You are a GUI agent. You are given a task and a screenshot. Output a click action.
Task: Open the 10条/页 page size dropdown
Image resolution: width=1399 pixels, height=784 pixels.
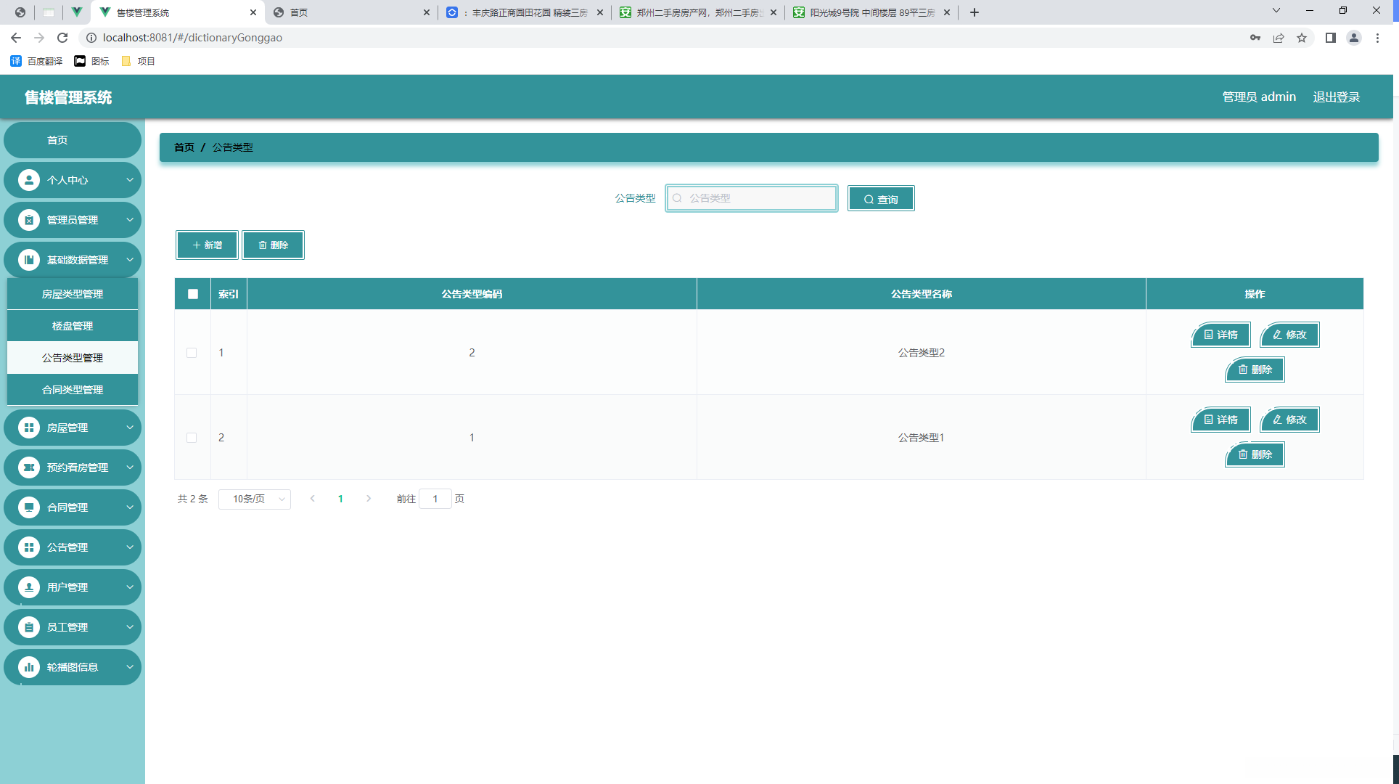point(255,499)
